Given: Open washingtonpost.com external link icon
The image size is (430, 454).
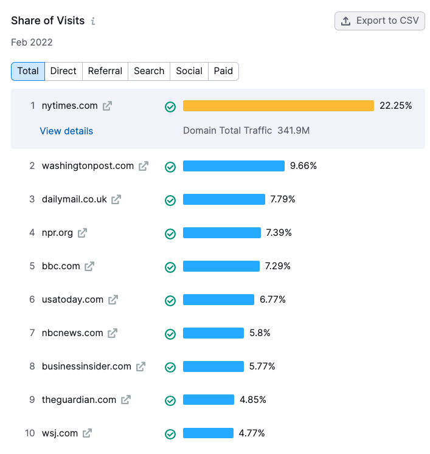Looking at the screenshot, I should (144, 166).
